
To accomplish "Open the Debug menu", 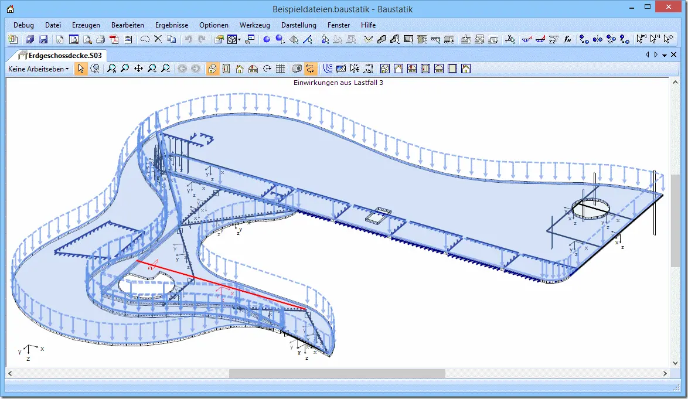I will (23, 25).
